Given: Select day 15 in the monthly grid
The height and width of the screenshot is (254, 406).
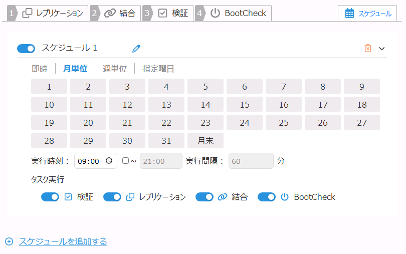Looking at the screenshot, I should click(245, 105).
